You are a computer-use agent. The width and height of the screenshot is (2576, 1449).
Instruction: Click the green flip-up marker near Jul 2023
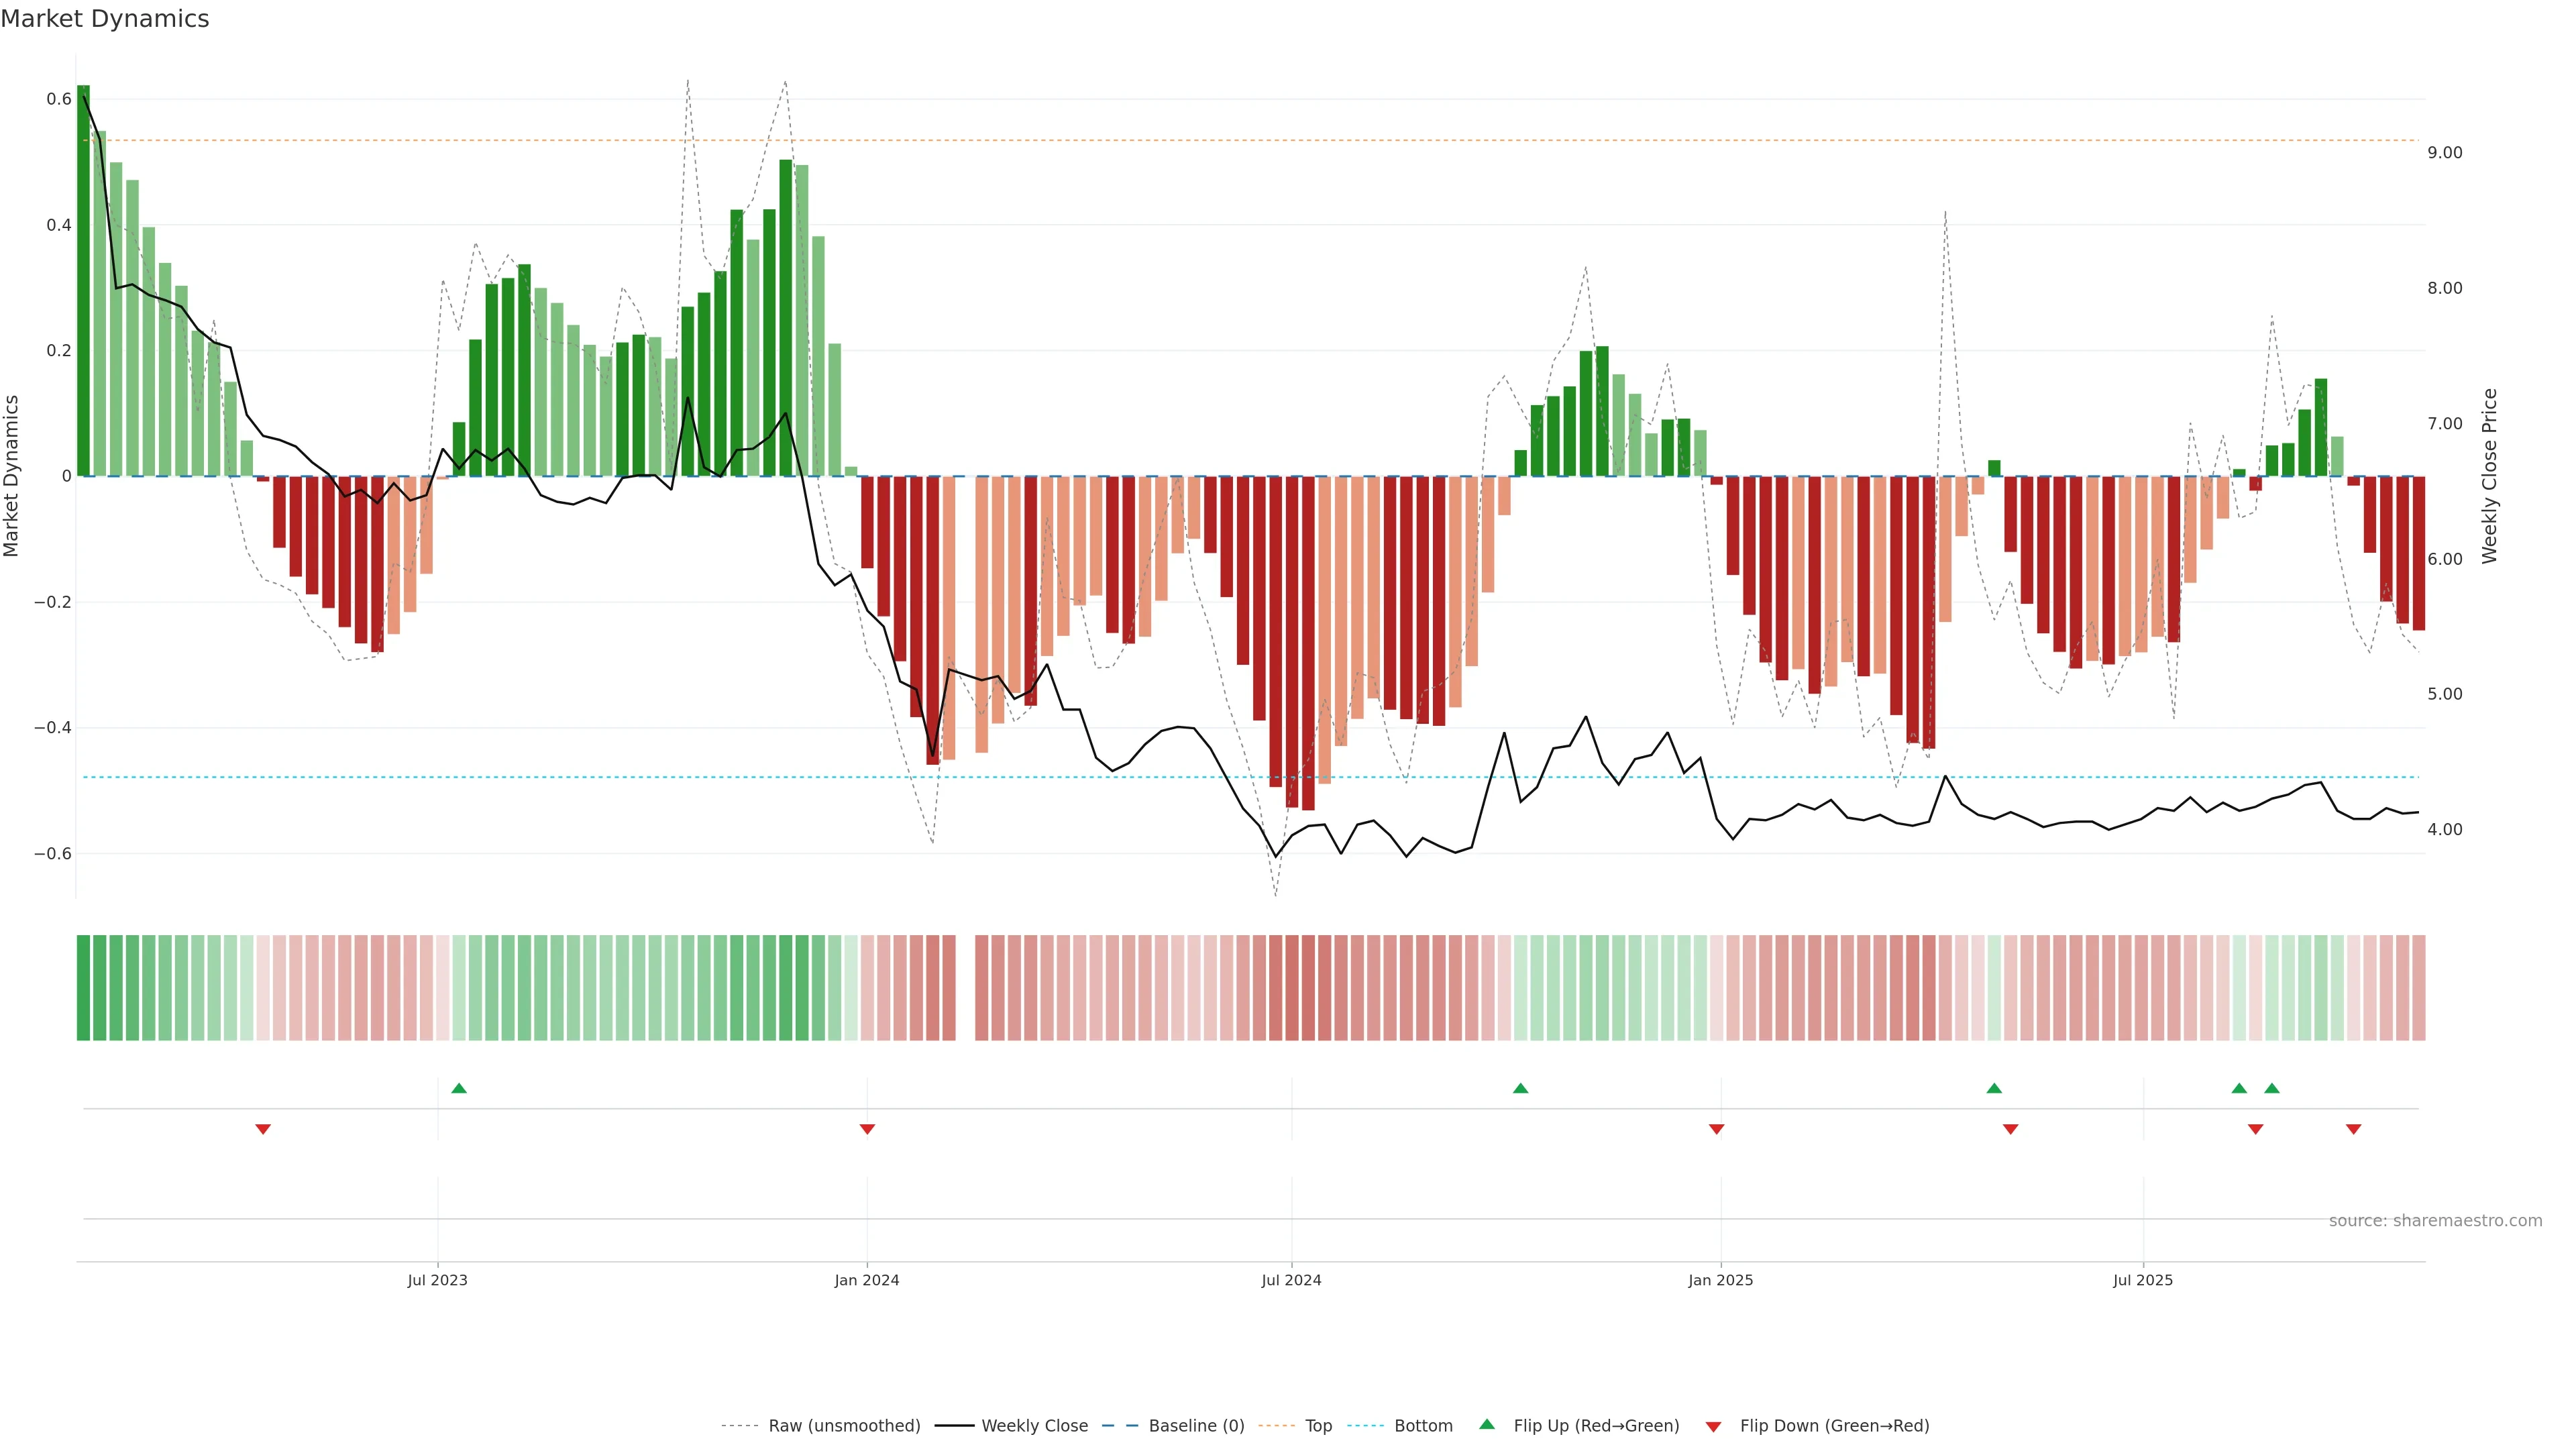pyautogui.click(x=459, y=1088)
